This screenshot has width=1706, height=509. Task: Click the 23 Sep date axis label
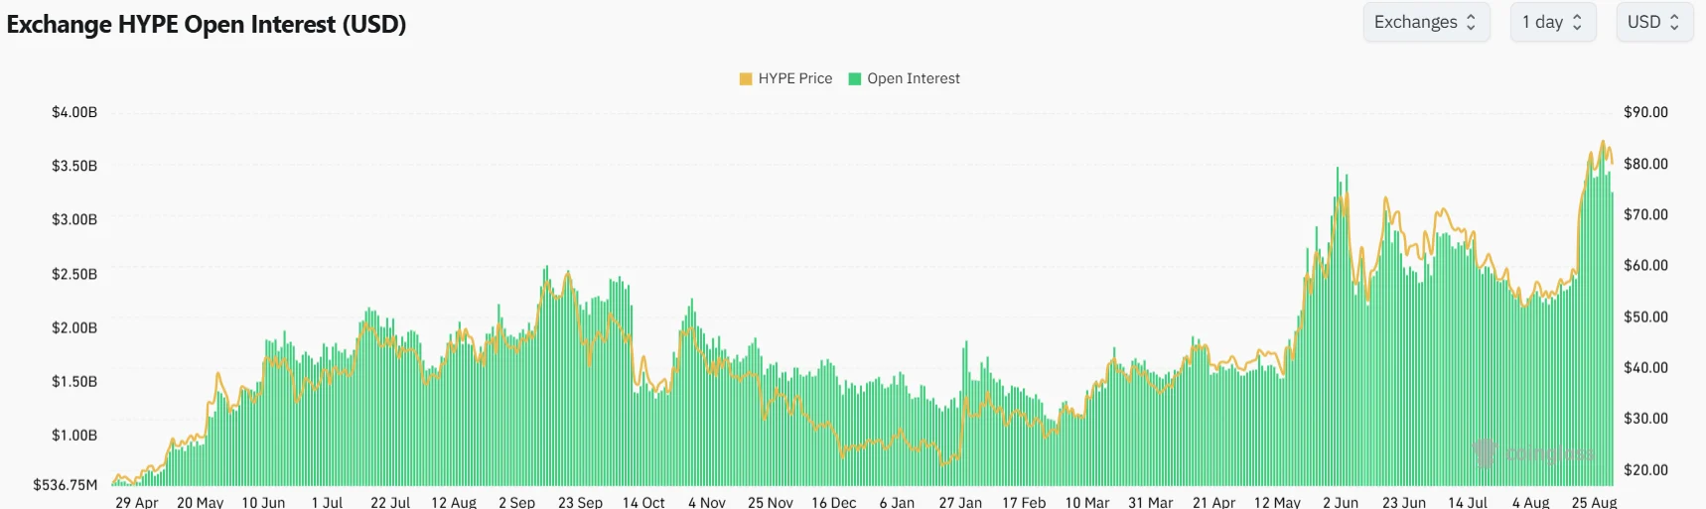pyautogui.click(x=580, y=502)
